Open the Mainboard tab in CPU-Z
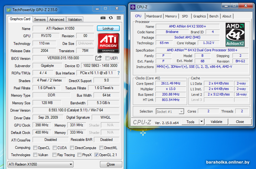Screen dimensions: 256x169 154,16
